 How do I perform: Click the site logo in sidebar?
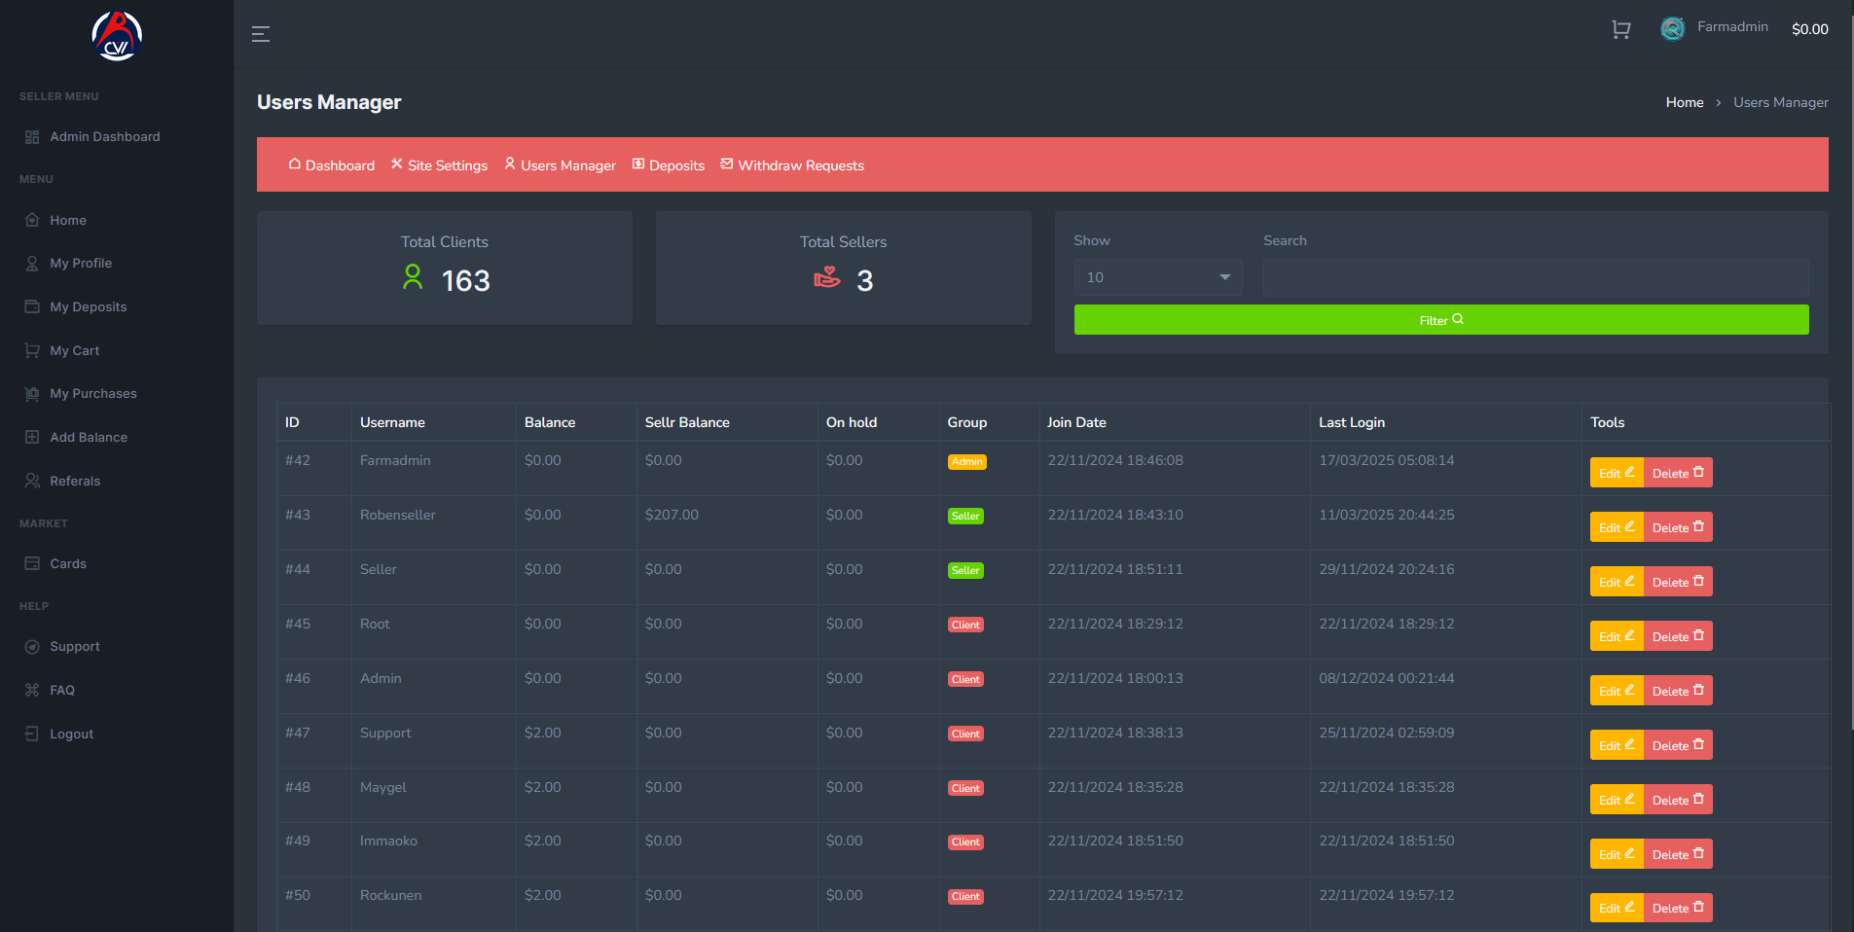click(117, 37)
